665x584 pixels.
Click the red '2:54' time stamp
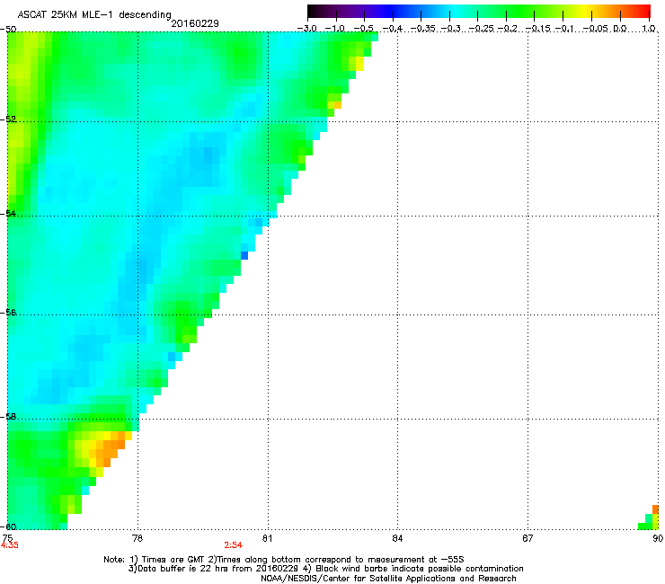click(234, 545)
